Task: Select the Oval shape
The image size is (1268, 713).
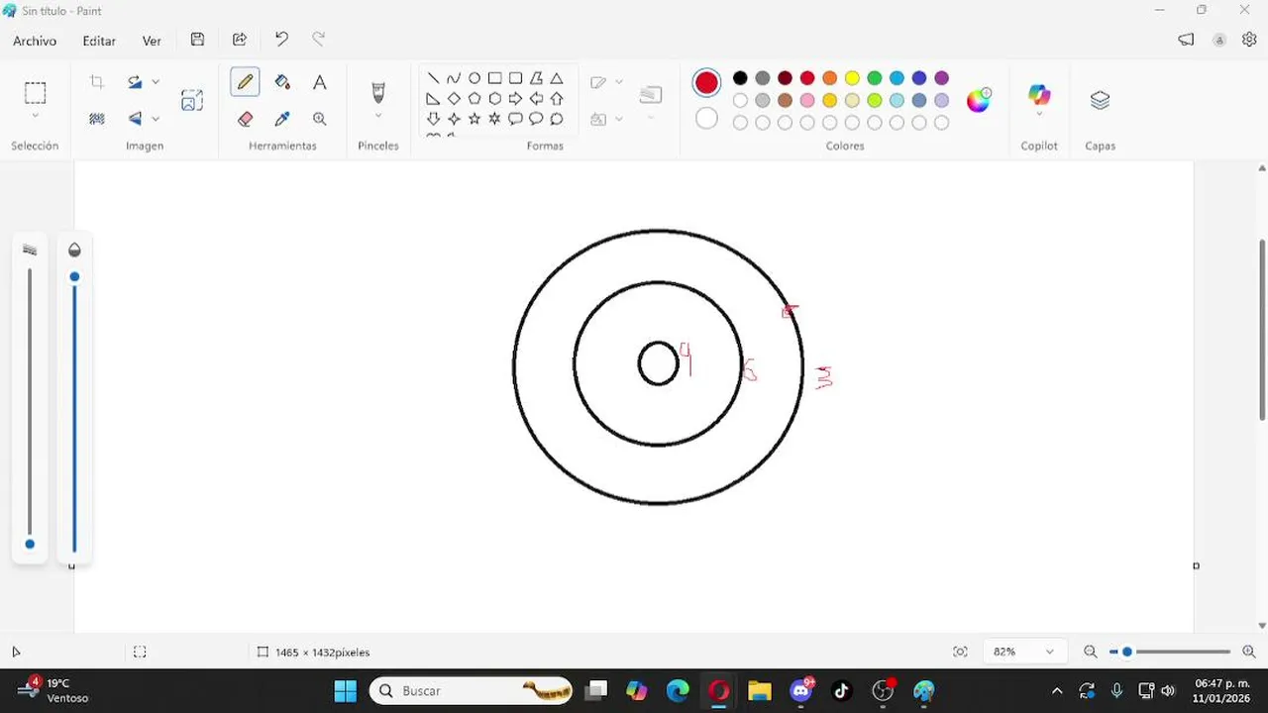Action: pyautogui.click(x=475, y=78)
